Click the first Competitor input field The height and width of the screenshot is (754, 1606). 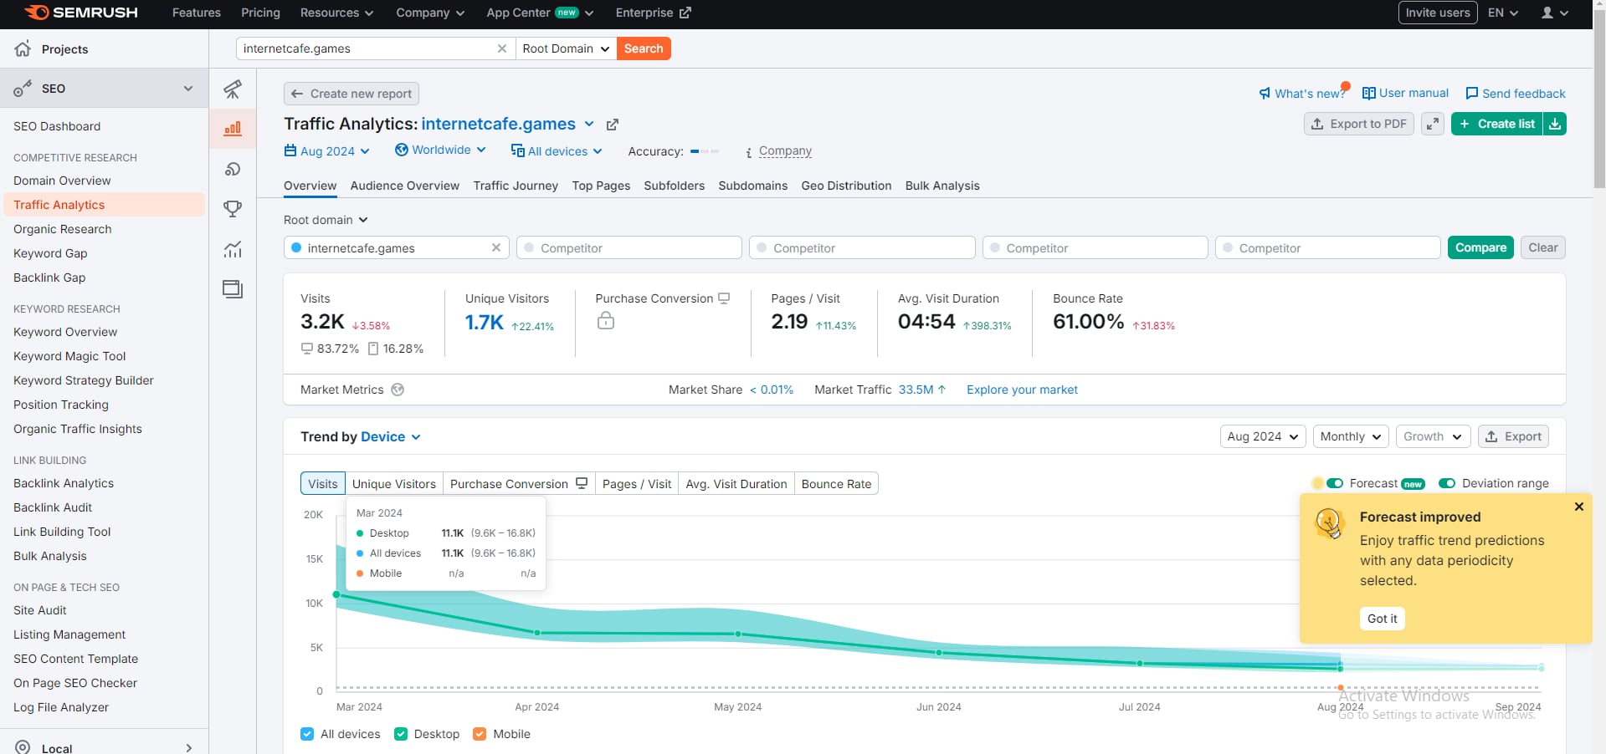629,248
